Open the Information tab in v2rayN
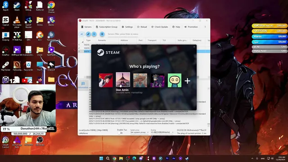 point(83,85)
